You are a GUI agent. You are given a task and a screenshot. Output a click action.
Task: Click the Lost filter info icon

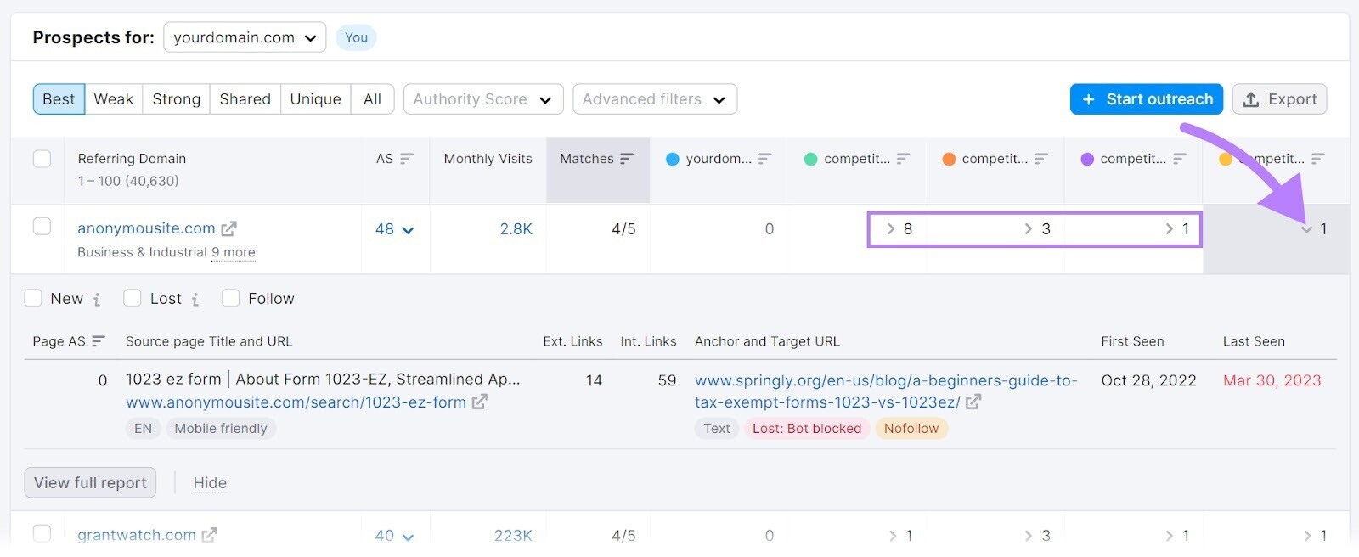pos(195,299)
